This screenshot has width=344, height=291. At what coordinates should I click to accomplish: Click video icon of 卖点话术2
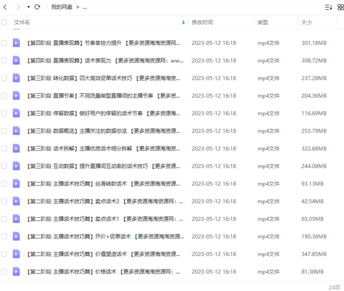16,201
